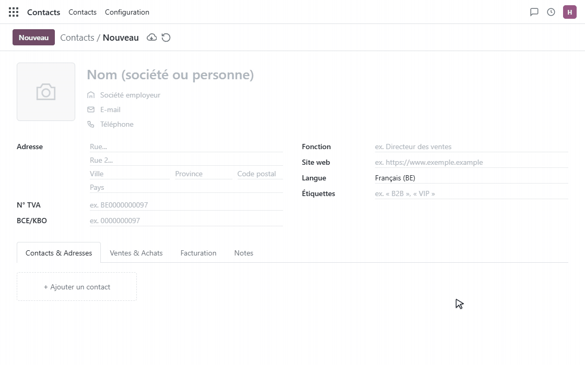Click the Contacts app title

pos(44,12)
